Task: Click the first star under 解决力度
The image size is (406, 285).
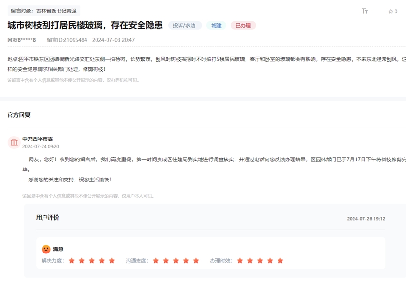Action: point(71,261)
